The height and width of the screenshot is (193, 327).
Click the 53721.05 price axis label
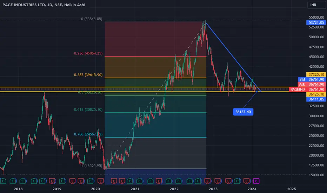(x=316, y=22)
